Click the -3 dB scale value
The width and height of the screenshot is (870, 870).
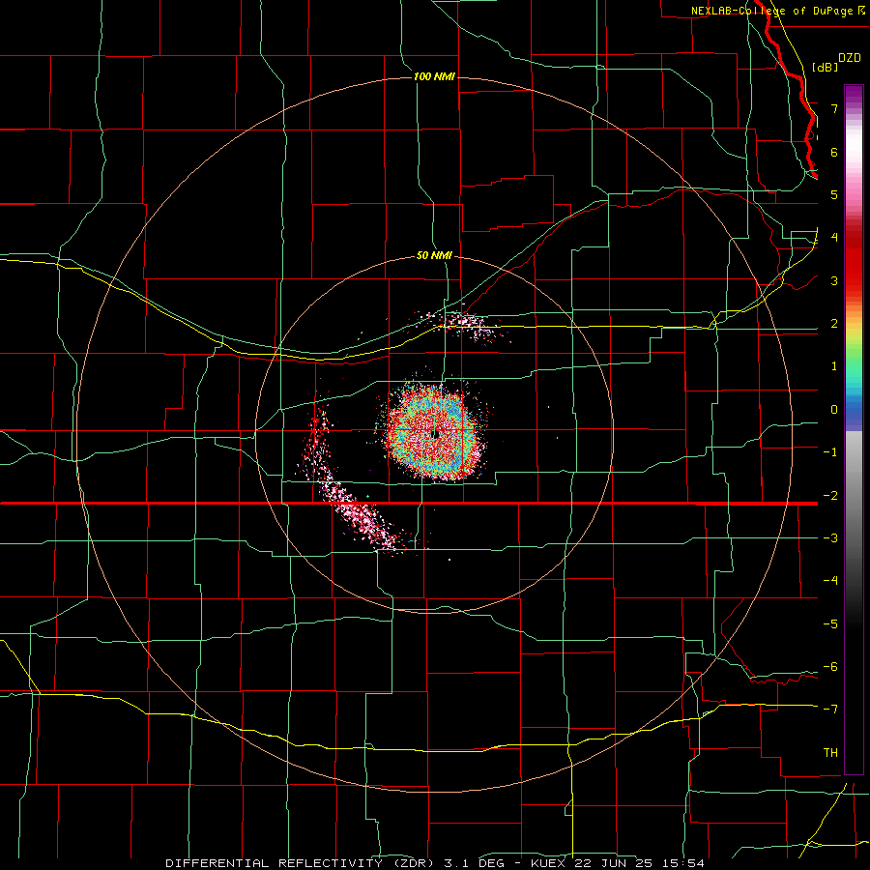[x=830, y=538]
